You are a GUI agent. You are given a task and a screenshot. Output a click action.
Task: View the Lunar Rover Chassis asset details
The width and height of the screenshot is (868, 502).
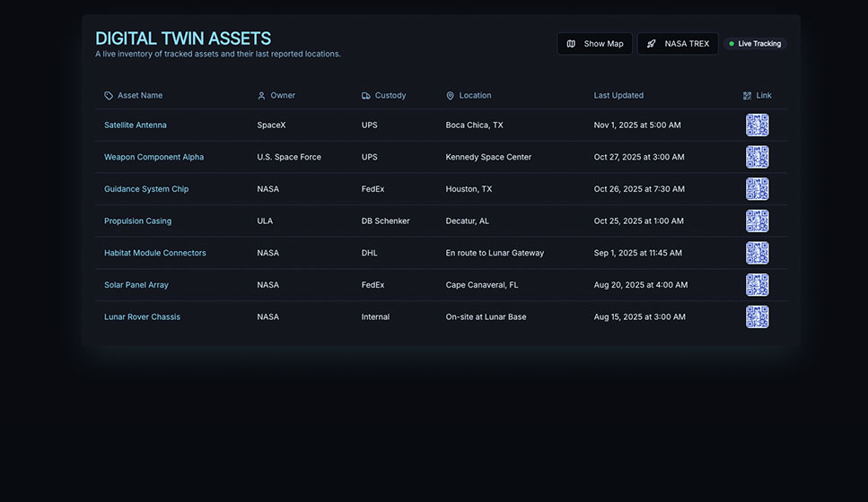pyautogui.click(x=142, y=316)
